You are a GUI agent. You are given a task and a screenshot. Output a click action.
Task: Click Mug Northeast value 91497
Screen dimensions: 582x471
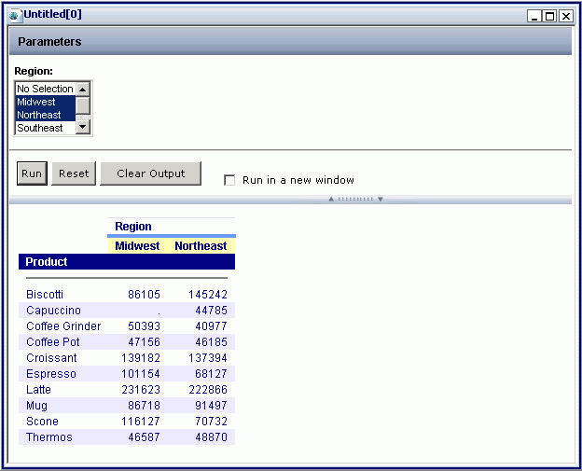[x=211, y=406]
